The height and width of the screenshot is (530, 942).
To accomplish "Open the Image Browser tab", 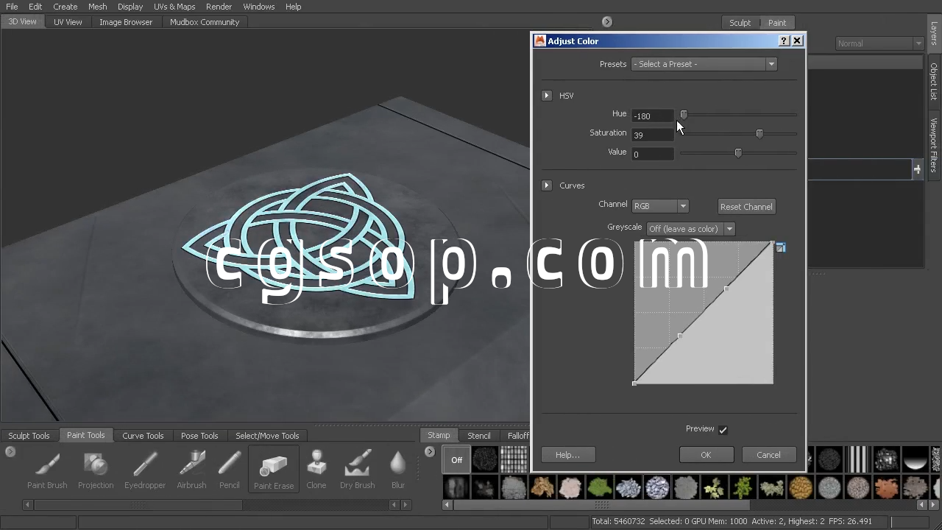I will point(126,22).
